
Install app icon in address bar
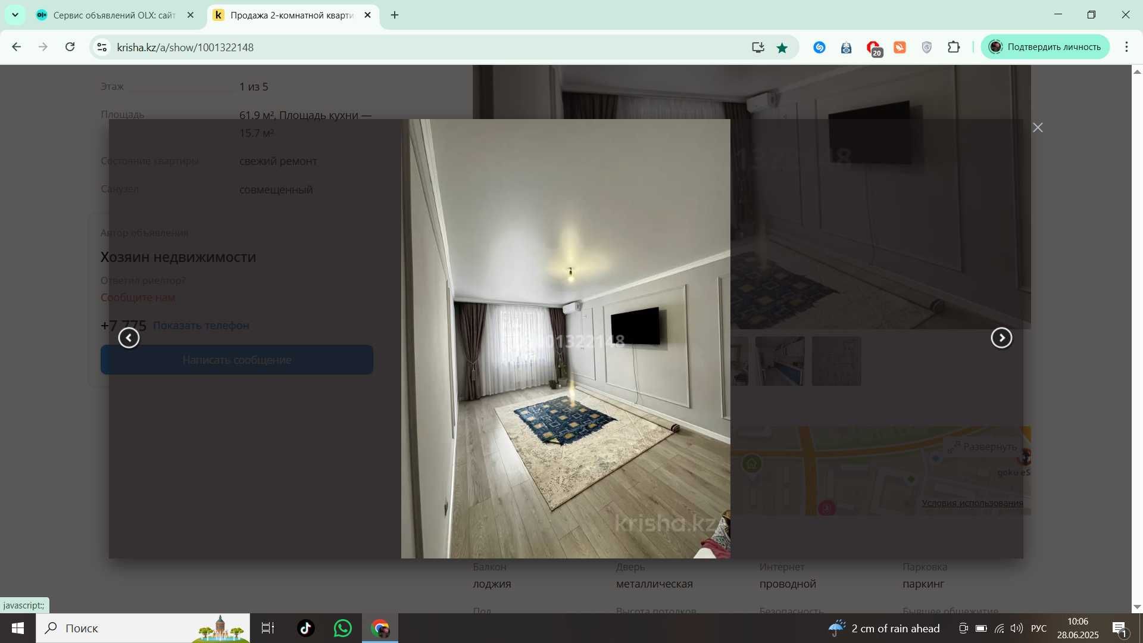(x=757, y=48)
